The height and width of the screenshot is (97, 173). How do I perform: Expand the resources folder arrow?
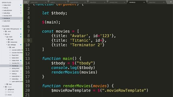pos(6,42)
